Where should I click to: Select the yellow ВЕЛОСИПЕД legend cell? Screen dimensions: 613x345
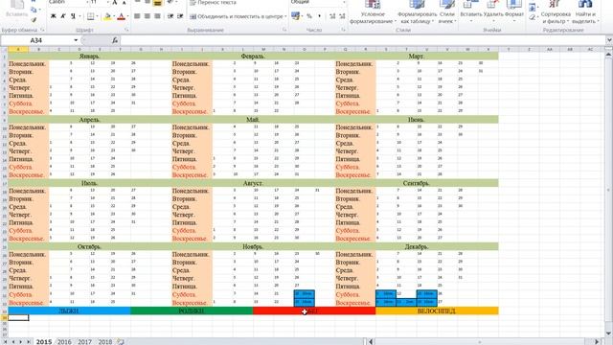tap(437, 310)
